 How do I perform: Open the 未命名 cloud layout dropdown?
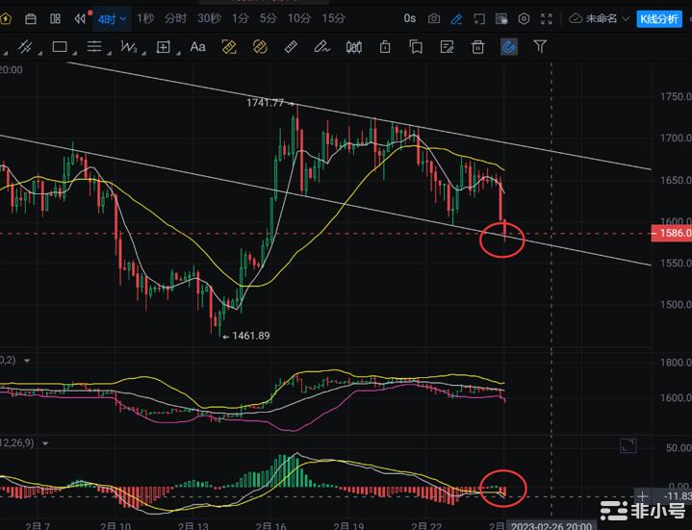coord(599,18)
